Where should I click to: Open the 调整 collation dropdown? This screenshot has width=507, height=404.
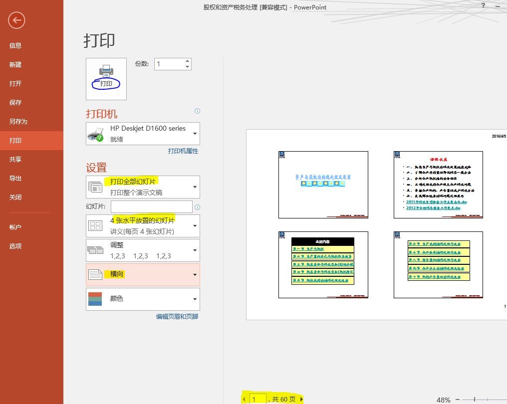pyautogui.click(x=143, y=250)
